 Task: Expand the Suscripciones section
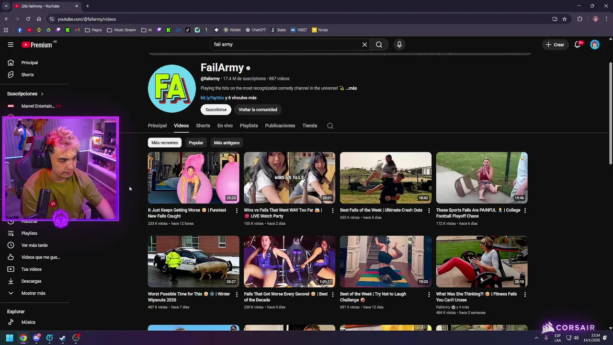[x=25, y=94]
